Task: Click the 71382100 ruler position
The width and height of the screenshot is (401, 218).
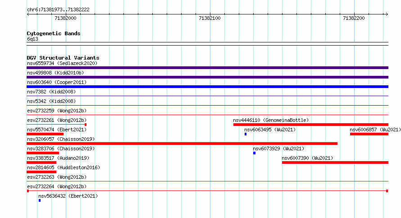Action: pos(210,18)
